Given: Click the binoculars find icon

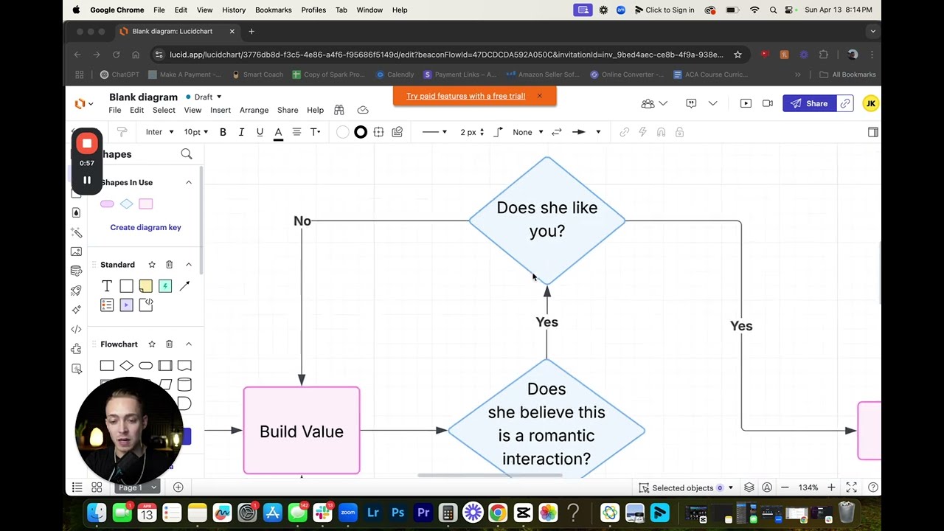Looking at the screenshot, I should click(x=339, y=110).
